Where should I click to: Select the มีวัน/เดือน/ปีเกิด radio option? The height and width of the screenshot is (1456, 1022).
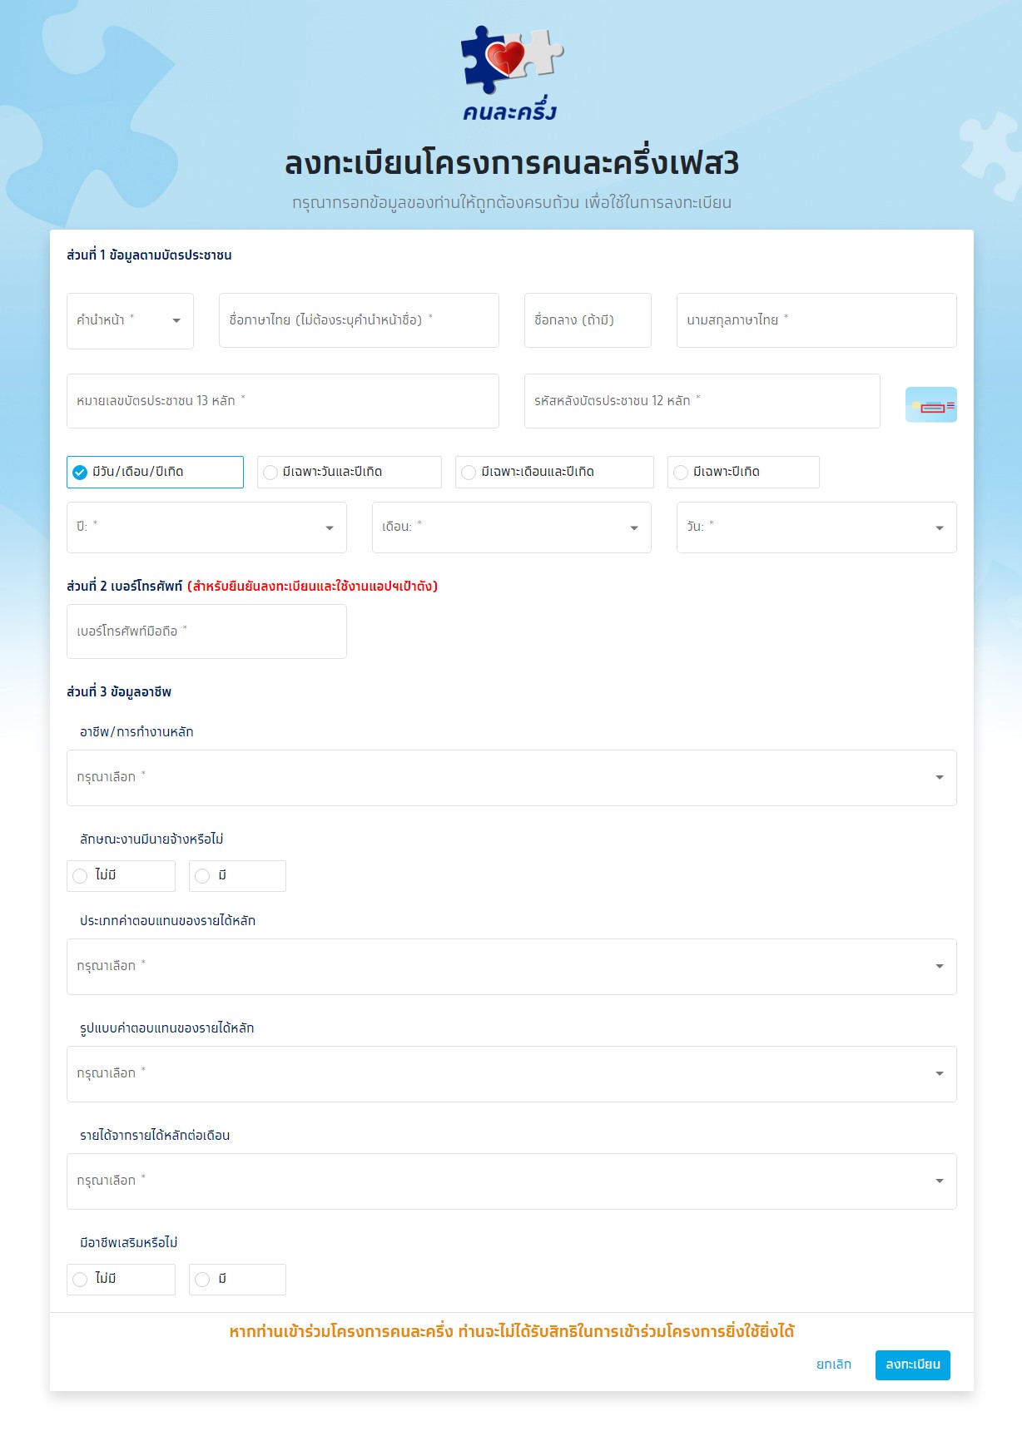[81, 473]
